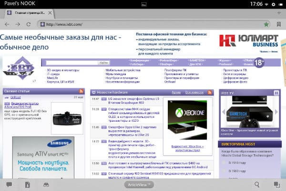Open the Проекторы и ТВ category link

[x=235, y=70]
